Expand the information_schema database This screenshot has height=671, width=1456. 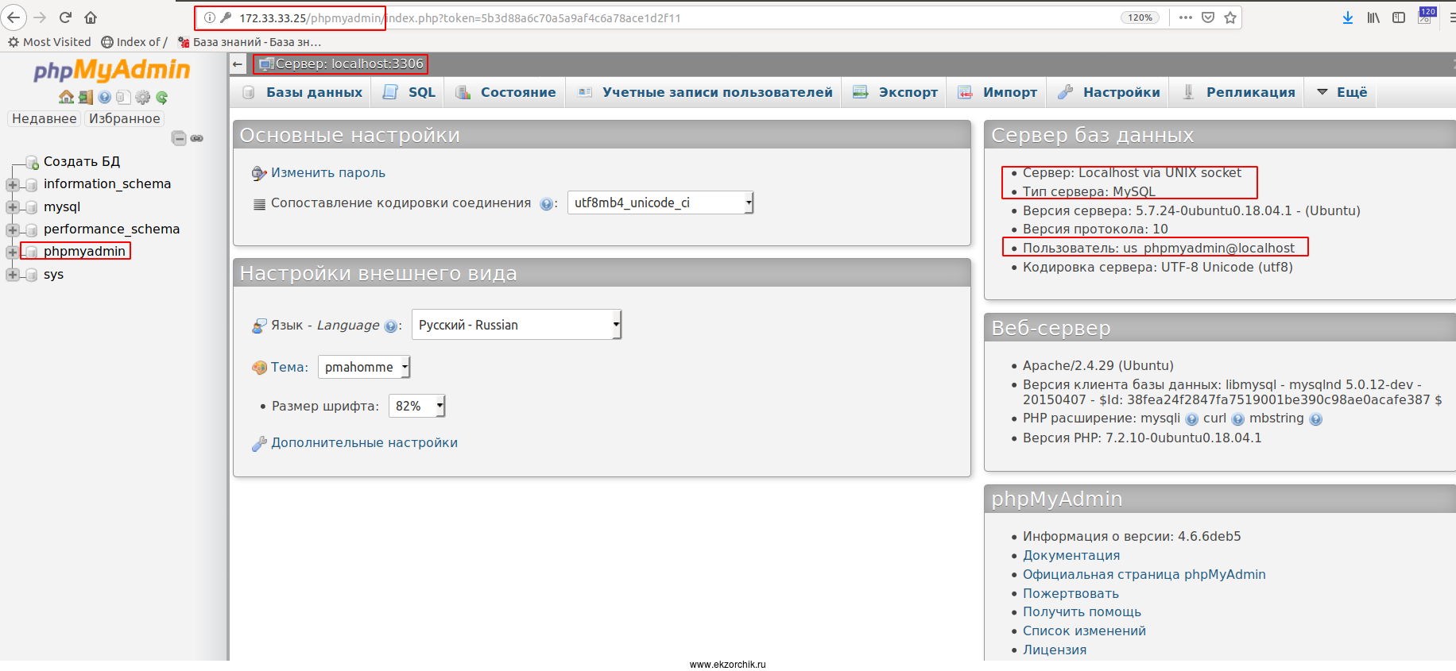13,184
